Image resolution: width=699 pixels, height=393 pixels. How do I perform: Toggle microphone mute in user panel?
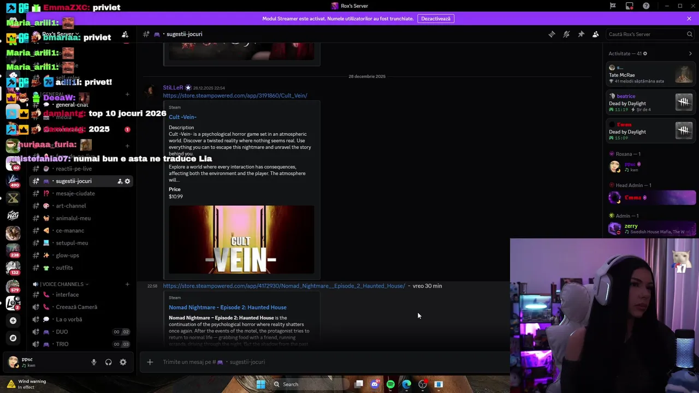click(94, 362)
